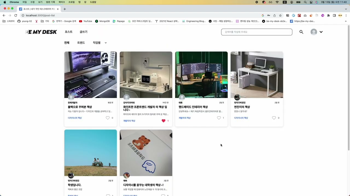The image size is (350, 196).
Task: Open YouTube bookmark in bookmarks bar
Action: (x=85, y=21)
